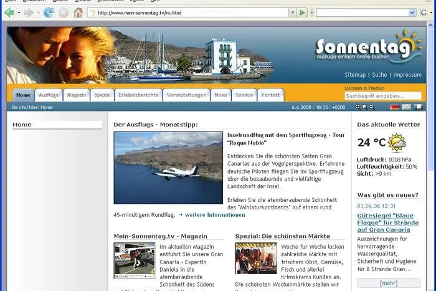Switch language with the British flag icon
436x291 pixels.
[x=407, y=107]
